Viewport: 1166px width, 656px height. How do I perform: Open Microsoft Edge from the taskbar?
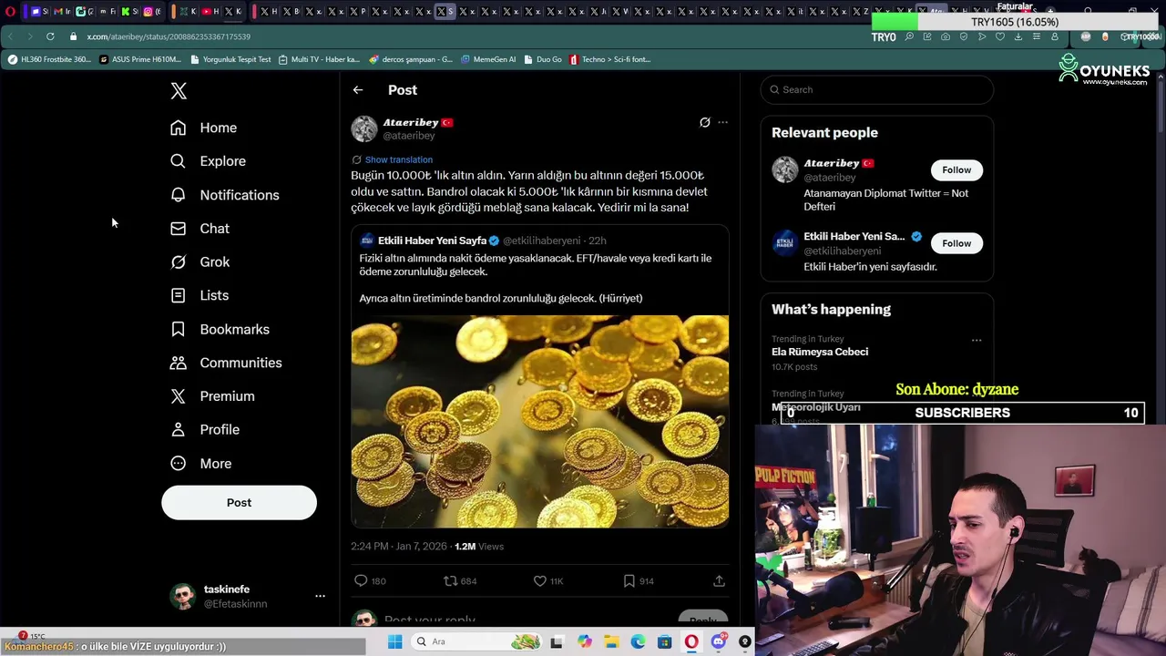coord(638,641)
